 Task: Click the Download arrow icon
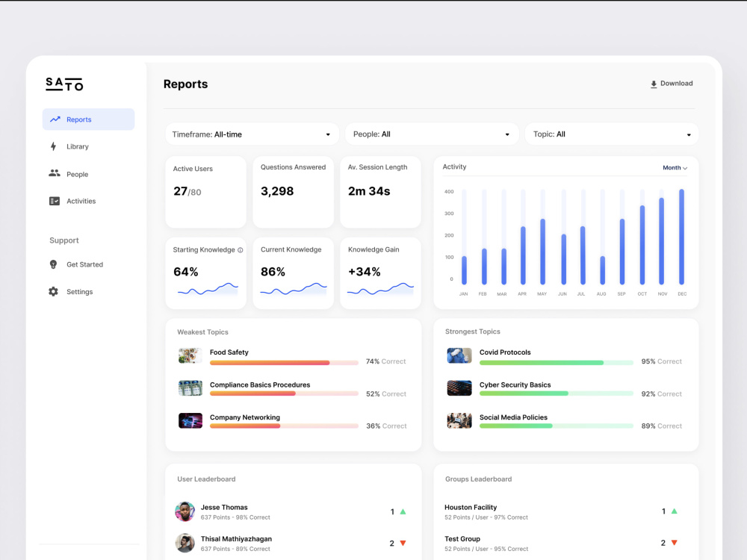pos(654,84)
